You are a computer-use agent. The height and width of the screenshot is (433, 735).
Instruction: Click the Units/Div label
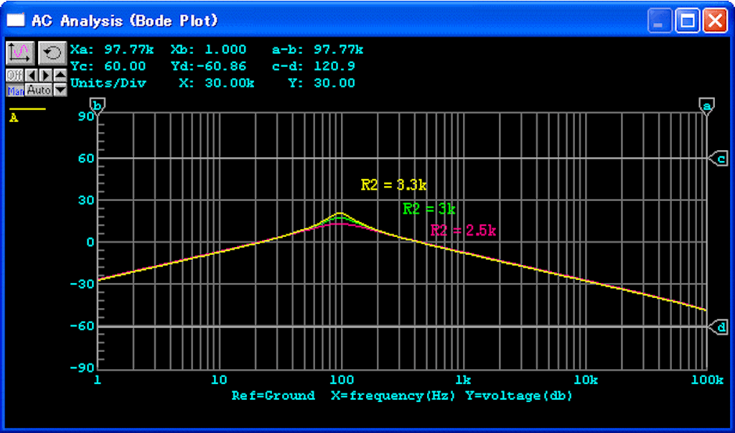[108, 83]
